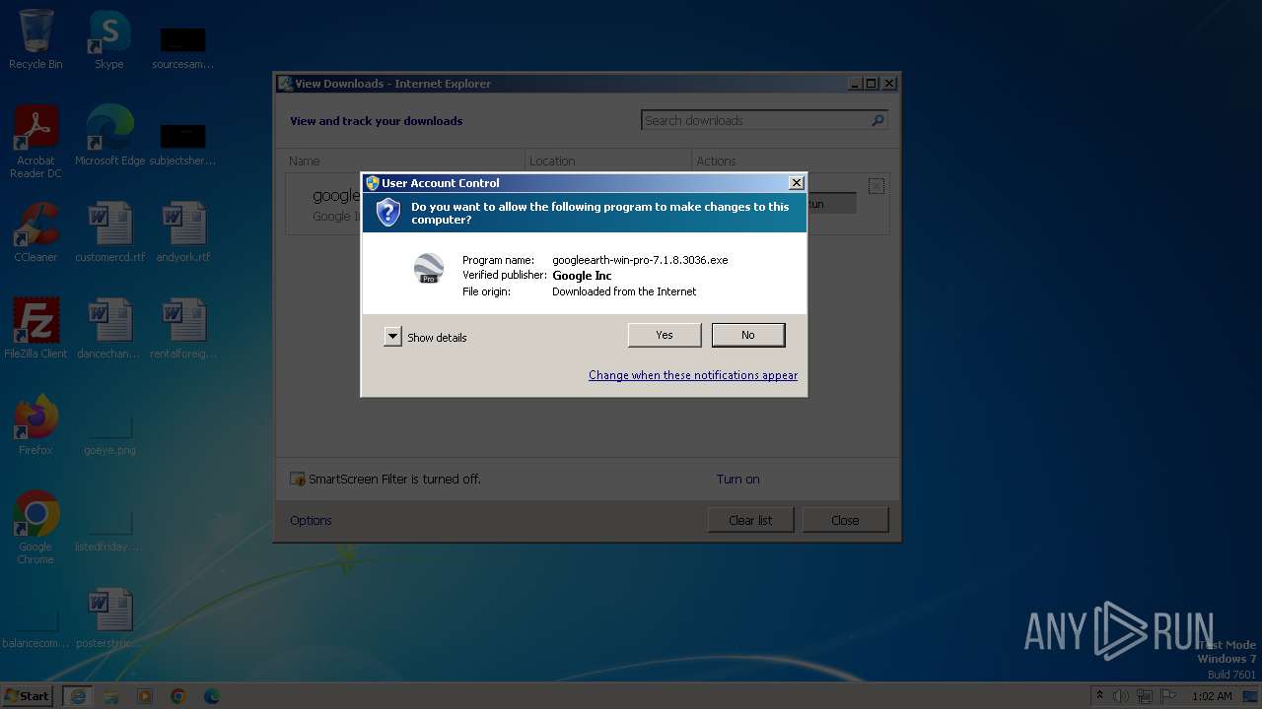Click the UAC question shield icon
This screenshot has height=709, width=1262.
tap(388, 212)
